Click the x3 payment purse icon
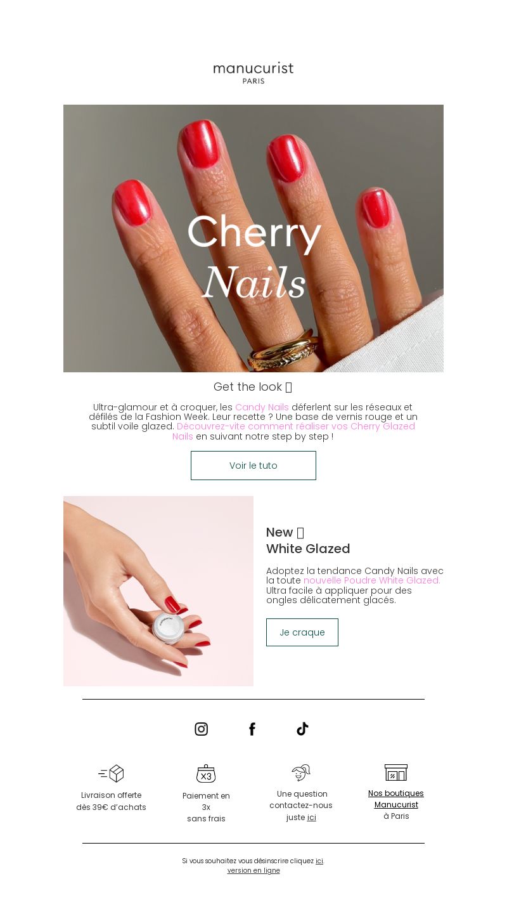Image resolution: width=507 pixels, height=907 pixels. [206, 774]
